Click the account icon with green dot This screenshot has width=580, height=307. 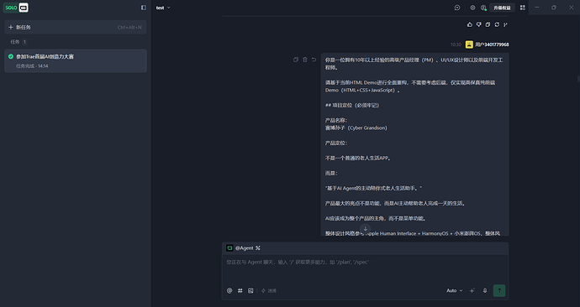pos(483,8)
